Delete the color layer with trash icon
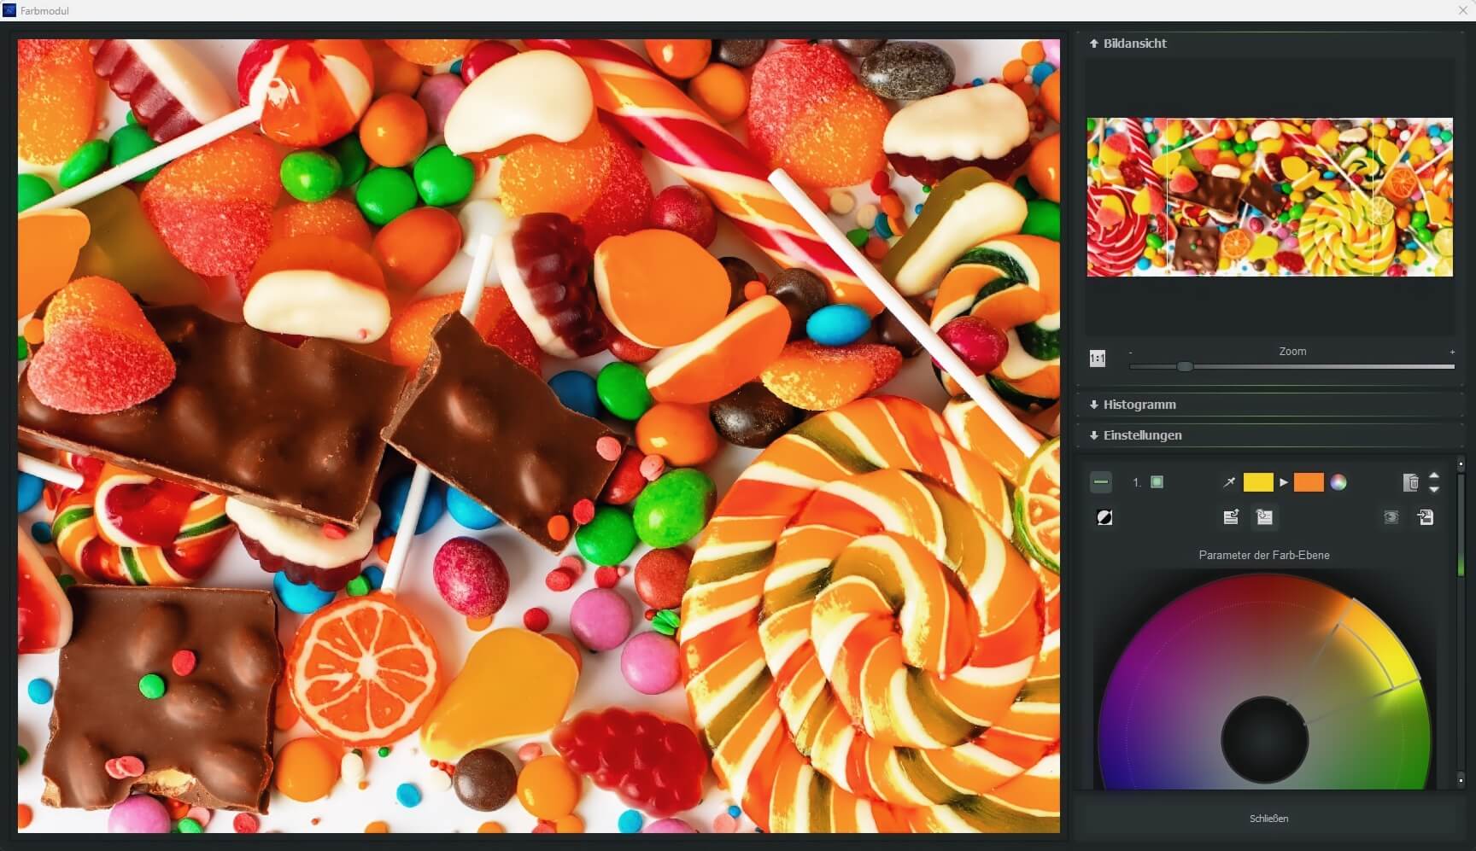This screenshot has width=1476, height=851. pyautogui.click(x=1410, y=483)
